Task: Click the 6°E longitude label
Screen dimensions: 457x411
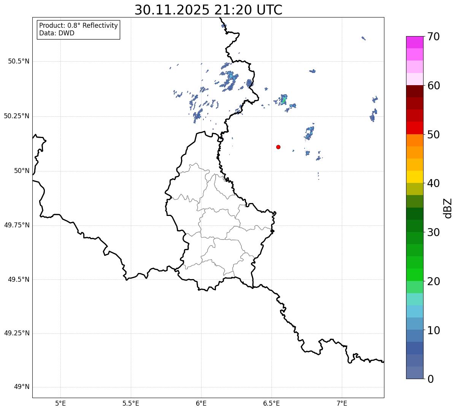Action: pyautogui.click(x=201, y=403)
